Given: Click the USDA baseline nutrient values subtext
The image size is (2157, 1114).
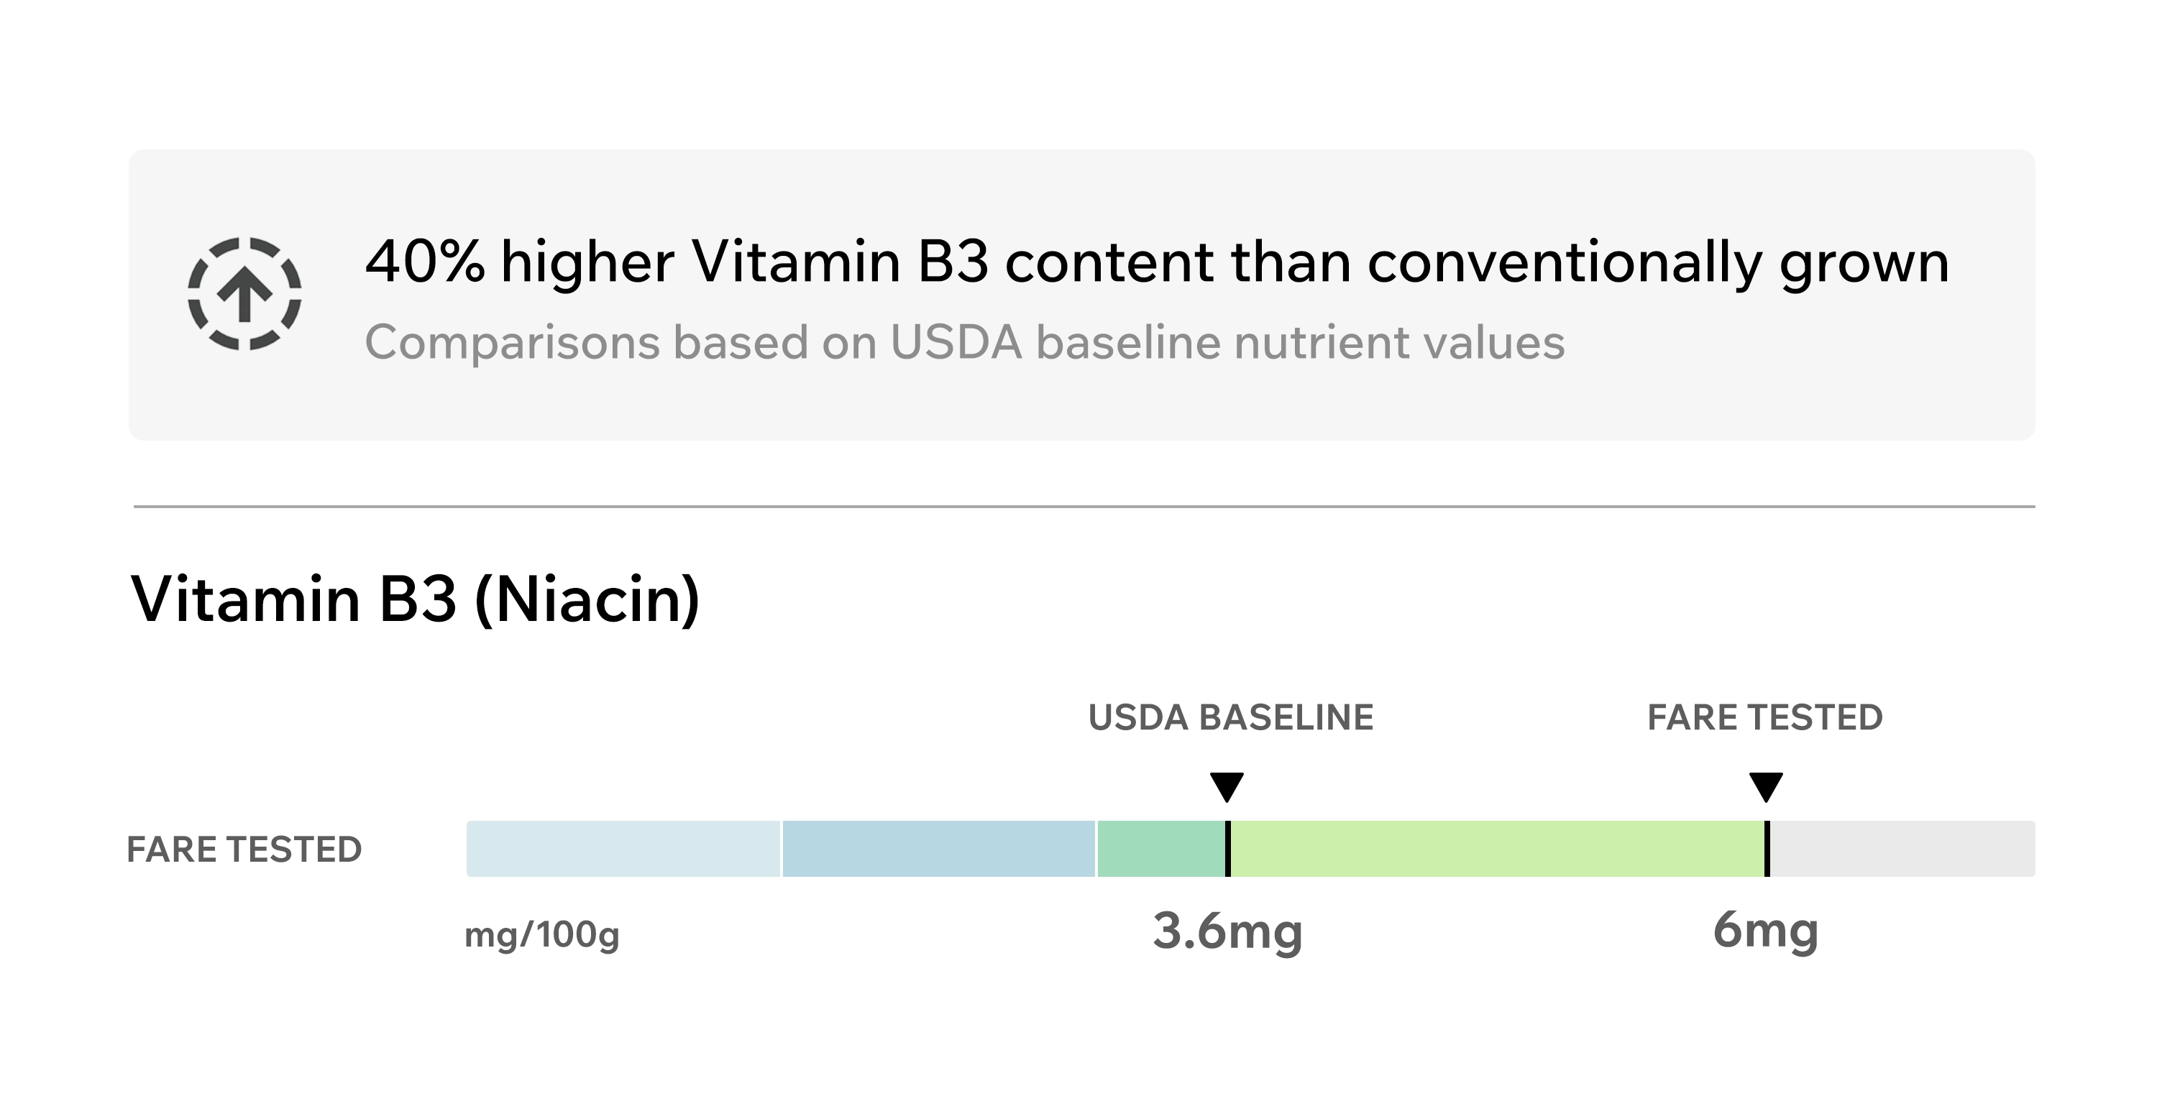Looking at the screenshot, I should 963,342.
